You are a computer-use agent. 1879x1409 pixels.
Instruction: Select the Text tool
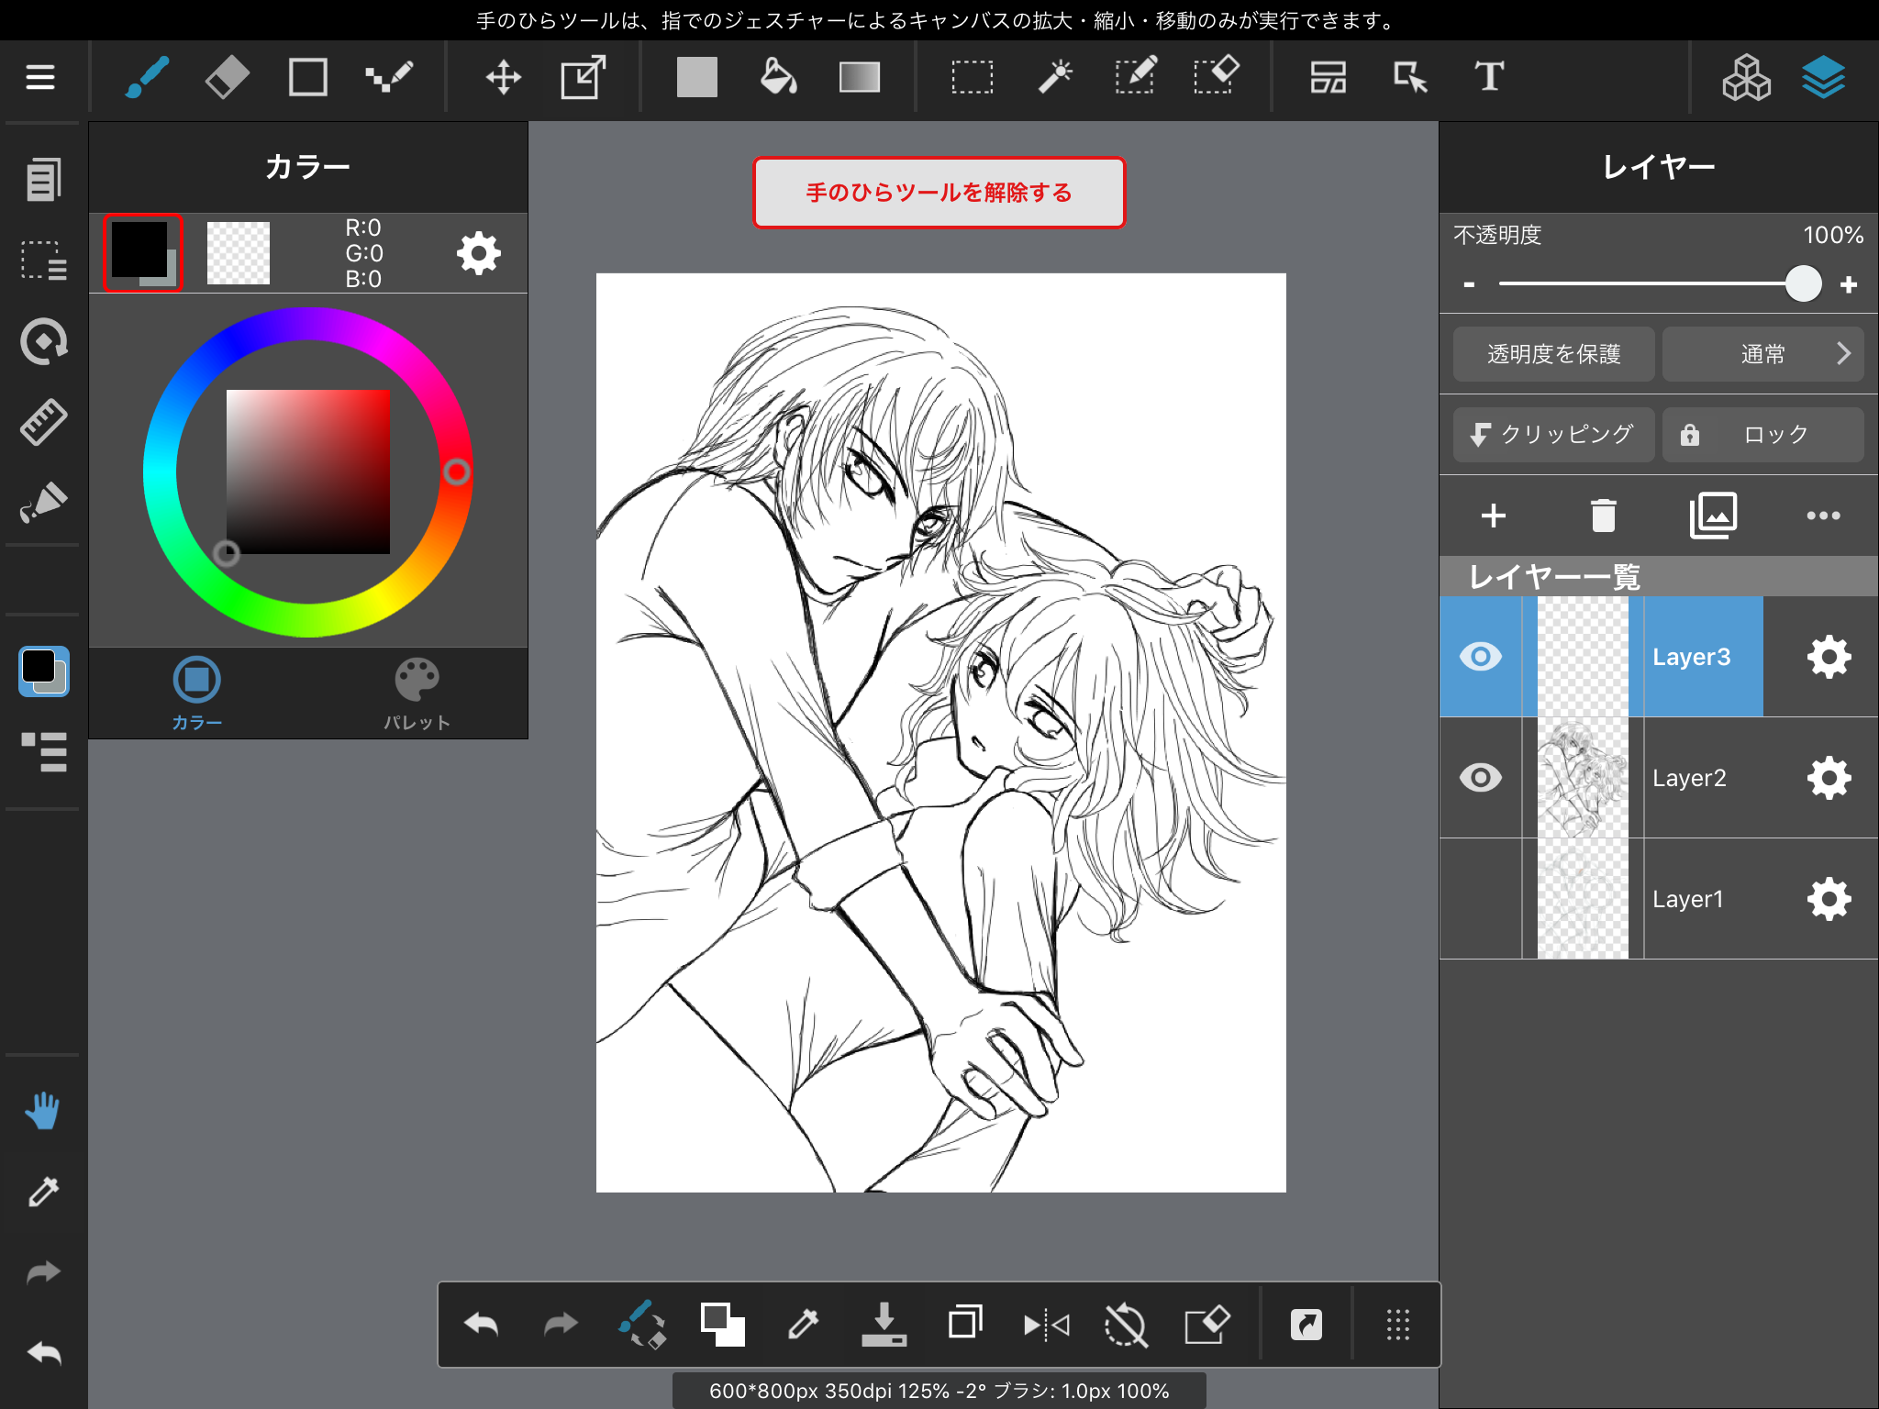[x=1488, y=77]
